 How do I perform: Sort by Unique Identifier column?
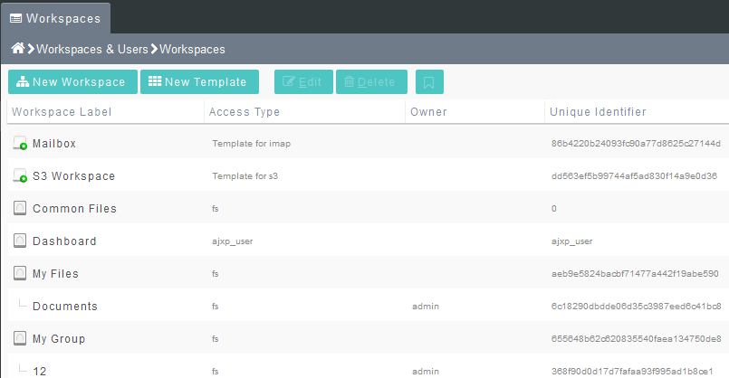pyautogui.click(x=598, y=112)
